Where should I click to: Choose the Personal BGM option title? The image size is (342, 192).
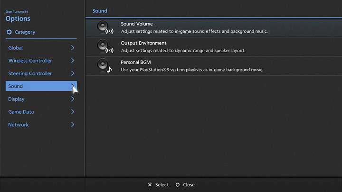coord(135,62)
